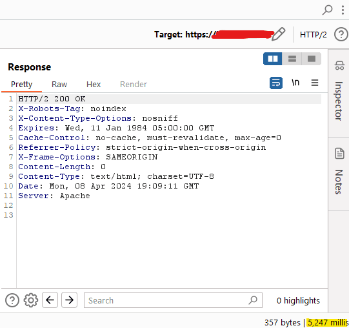Screen dimensions: 349x328
Task: Click the Server: Apache line
Action: tap(54, 196)
